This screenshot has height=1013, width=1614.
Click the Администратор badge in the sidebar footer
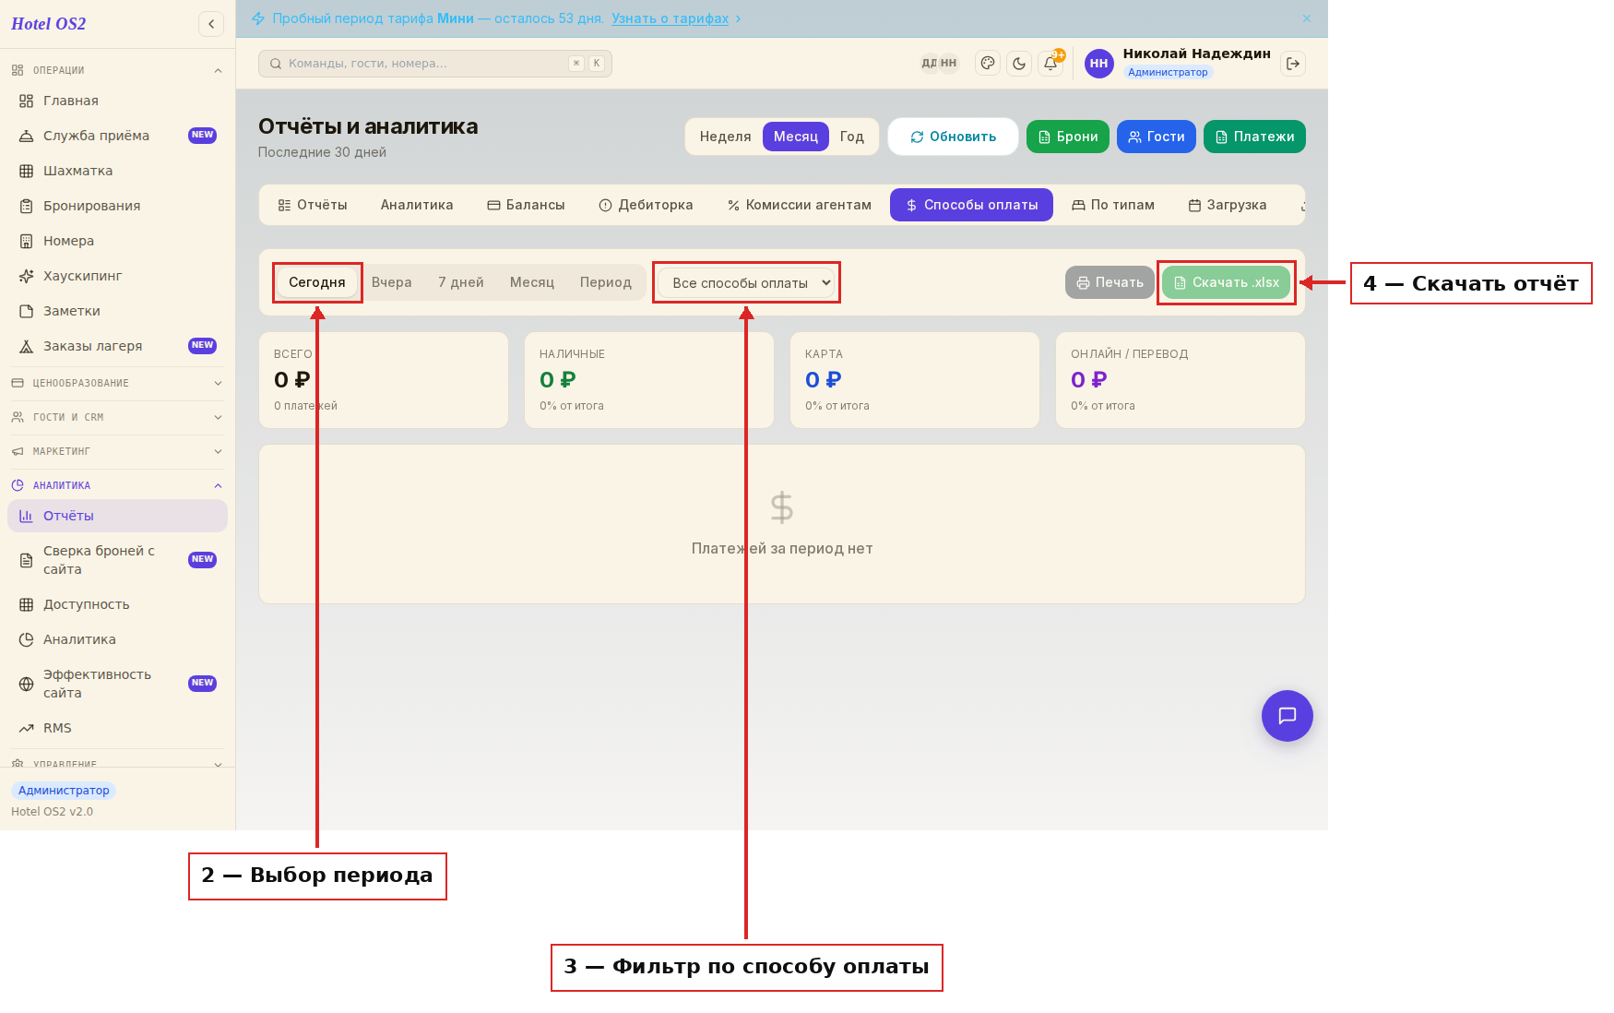click(64, 791)
